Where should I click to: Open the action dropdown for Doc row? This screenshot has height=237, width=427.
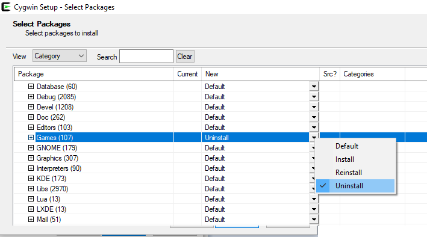tap(314, 117)
